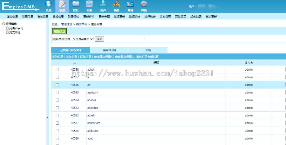Click the EmpireCMS logo

(20, 6)
